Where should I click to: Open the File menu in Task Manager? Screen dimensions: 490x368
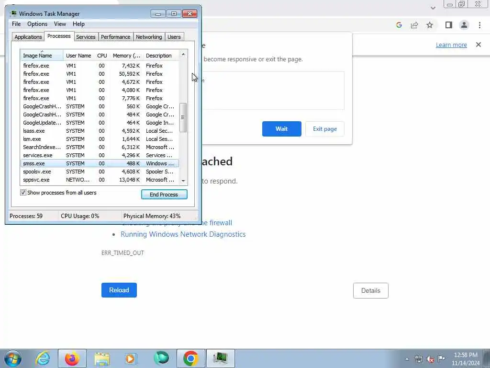16,24
